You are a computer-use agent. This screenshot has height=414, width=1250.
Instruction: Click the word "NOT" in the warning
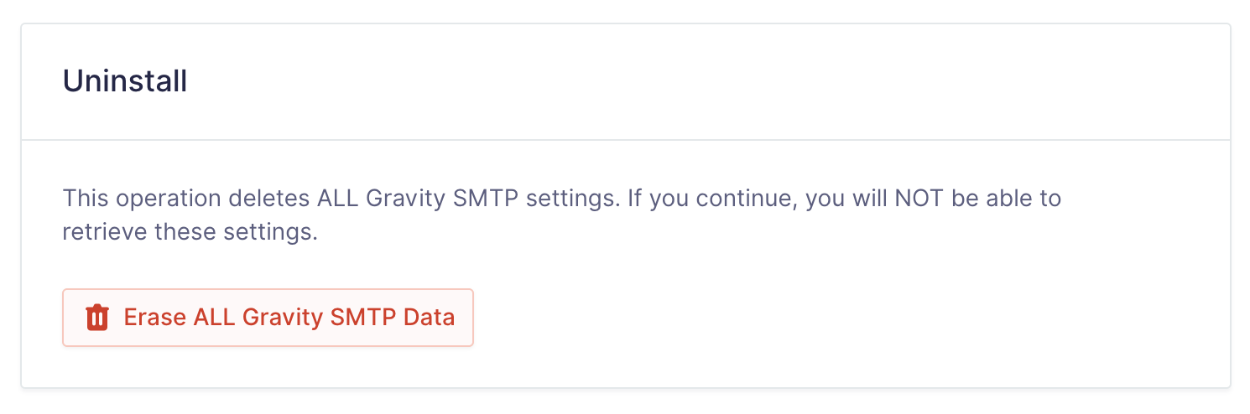pos(919,199)
